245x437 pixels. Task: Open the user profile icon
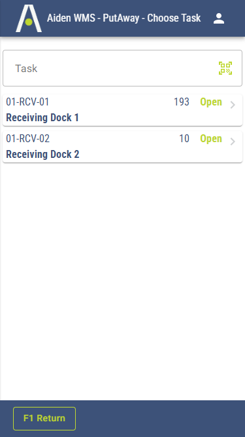point(219,18)
